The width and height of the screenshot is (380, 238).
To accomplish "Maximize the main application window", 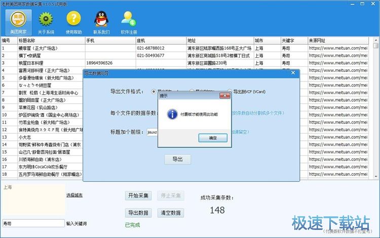I will (x=362, y=4).
